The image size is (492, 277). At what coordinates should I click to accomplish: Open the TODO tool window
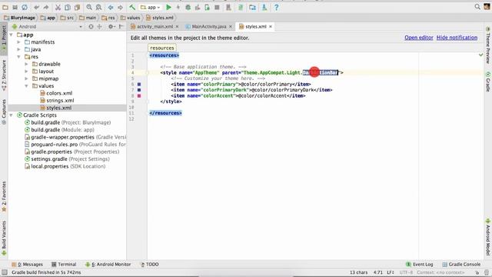click(x=150, y=265)
